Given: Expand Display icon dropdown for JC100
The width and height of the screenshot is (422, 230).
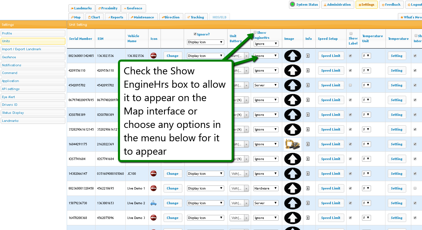Looking at the screenshot, I should [x=205, y=174].
